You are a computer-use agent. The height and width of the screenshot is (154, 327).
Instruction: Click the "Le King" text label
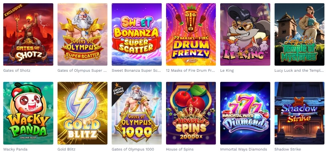[x=227, y=71]
